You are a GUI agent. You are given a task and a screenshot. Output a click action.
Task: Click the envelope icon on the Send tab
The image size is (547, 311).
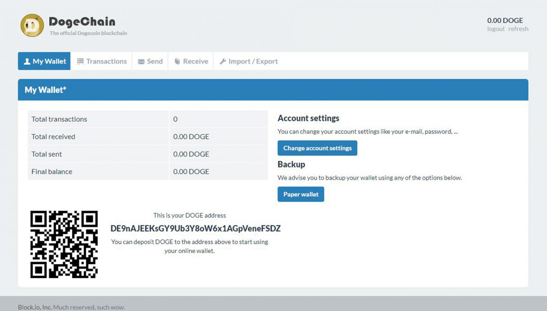[x=141, y=61]
